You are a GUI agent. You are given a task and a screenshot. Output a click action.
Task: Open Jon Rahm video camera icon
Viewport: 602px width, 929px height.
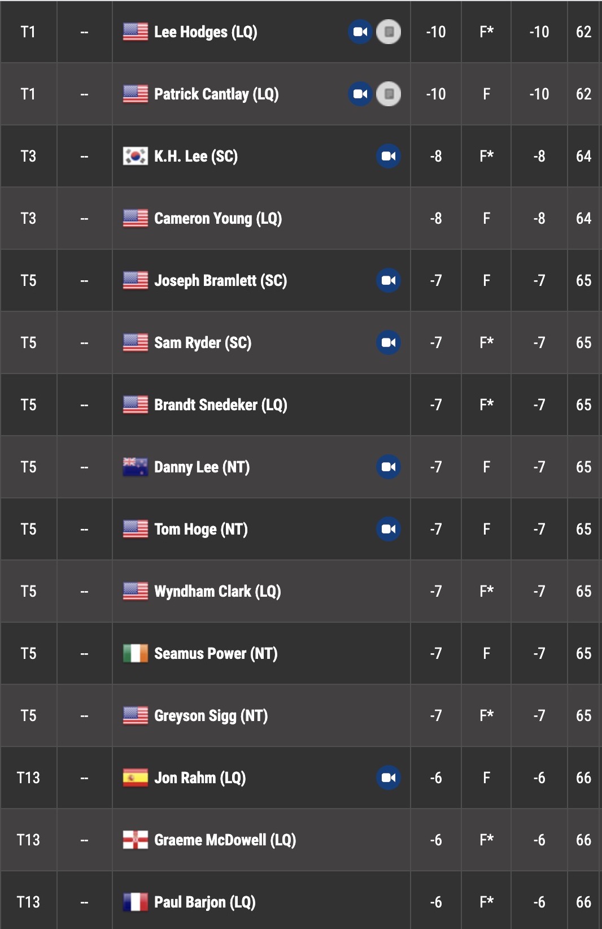(x=389, y=778)
